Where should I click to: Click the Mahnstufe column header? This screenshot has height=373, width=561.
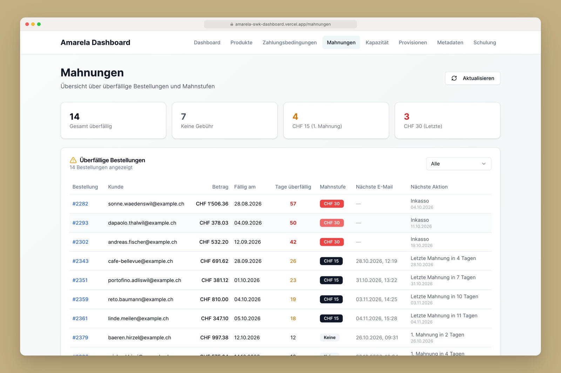333,187
